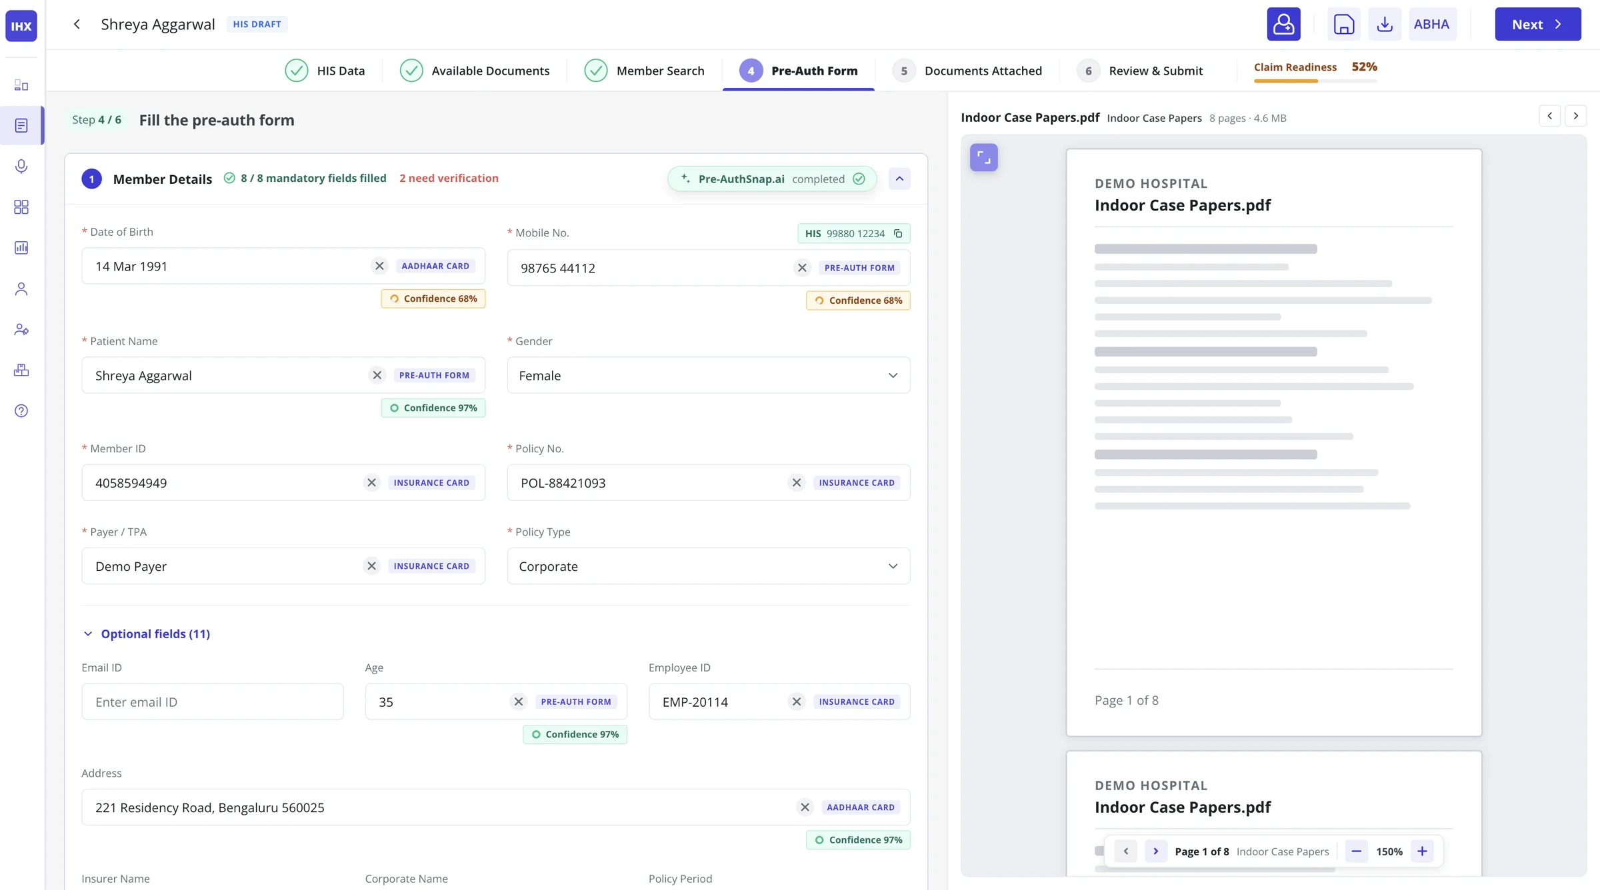The width and height of the screenshot is (1600, 890).
Task: Open the Gender dropdown
Action: [709, 375]
